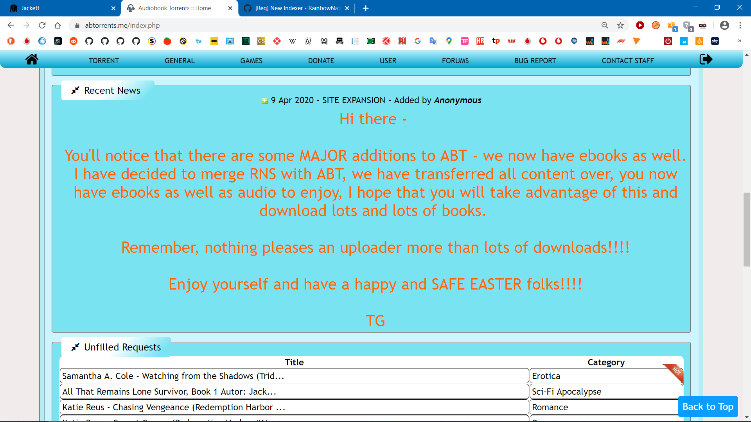
Task: Click the logout arrow icon
Action: click(706, 59)
